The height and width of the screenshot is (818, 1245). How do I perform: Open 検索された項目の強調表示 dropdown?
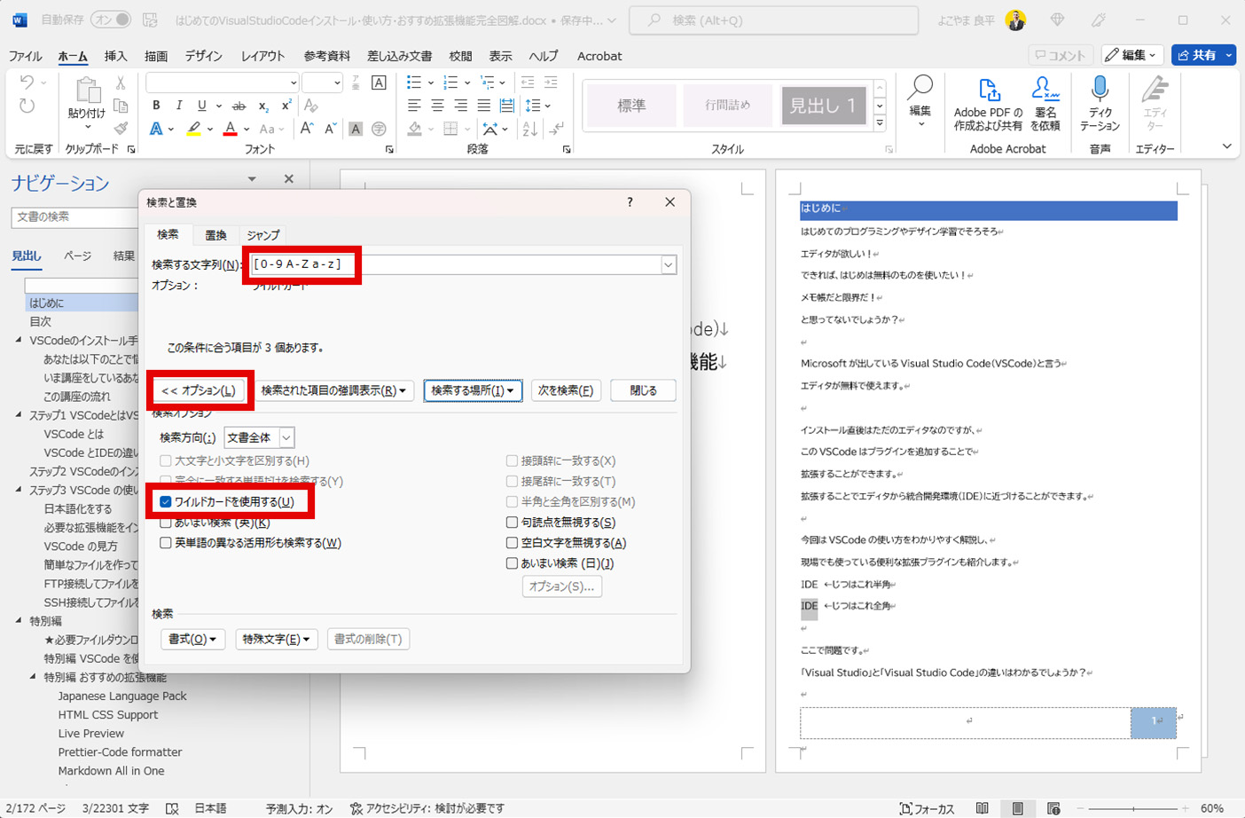(333, 390)
